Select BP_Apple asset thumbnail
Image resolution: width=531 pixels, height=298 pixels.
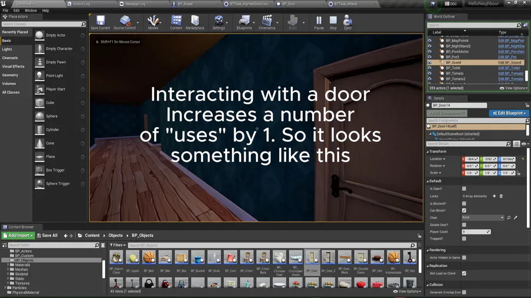133,257
